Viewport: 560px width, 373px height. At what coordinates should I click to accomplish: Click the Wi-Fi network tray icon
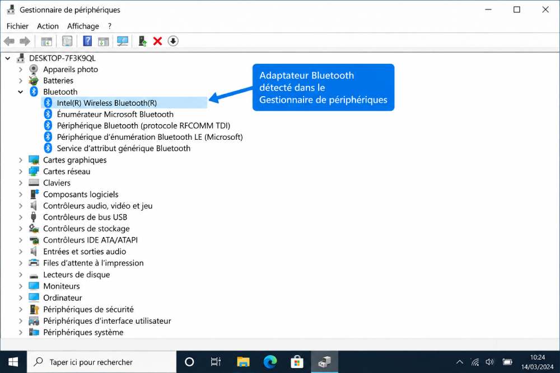pos(475,362)
